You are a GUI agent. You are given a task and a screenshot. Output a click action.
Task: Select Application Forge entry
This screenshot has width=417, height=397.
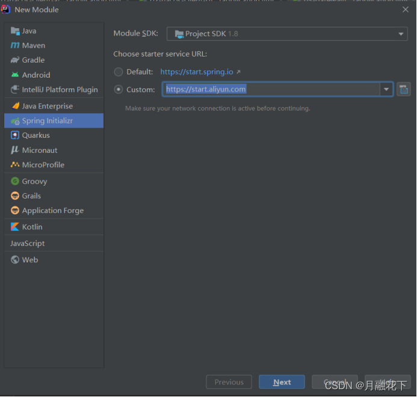[54, 211]
